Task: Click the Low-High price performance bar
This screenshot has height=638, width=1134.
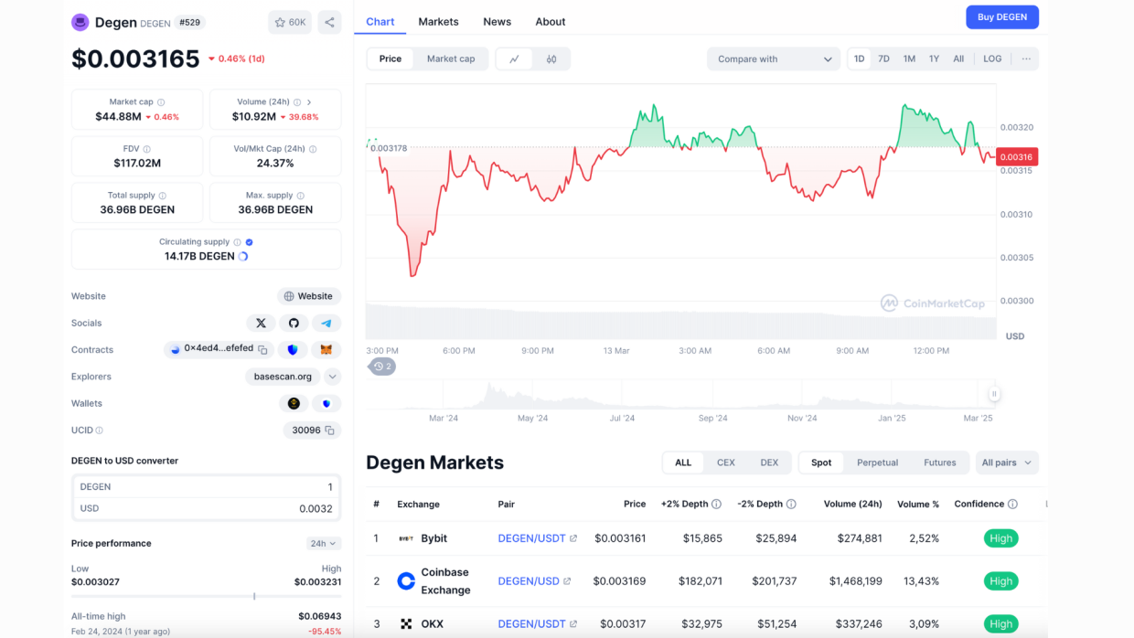Action: (206, 596)
